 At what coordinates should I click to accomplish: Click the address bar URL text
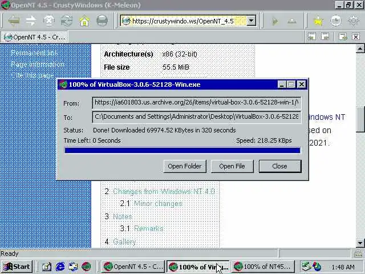[x=183, y=21]
